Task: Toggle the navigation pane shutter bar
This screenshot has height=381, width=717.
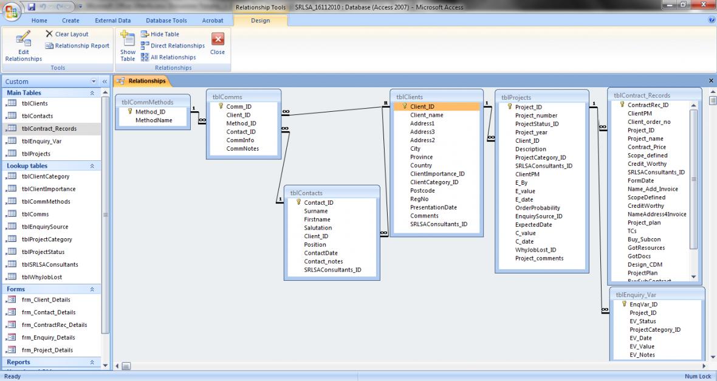Action: (103, 81)
